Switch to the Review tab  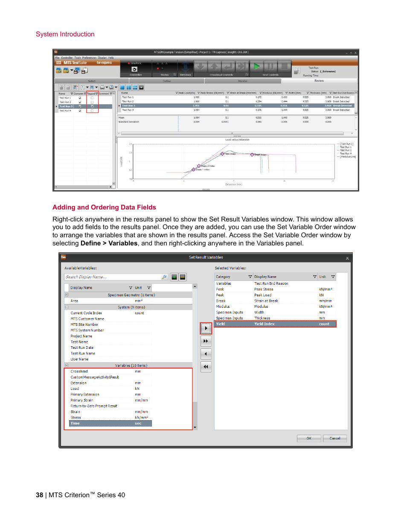click(319, 81)
